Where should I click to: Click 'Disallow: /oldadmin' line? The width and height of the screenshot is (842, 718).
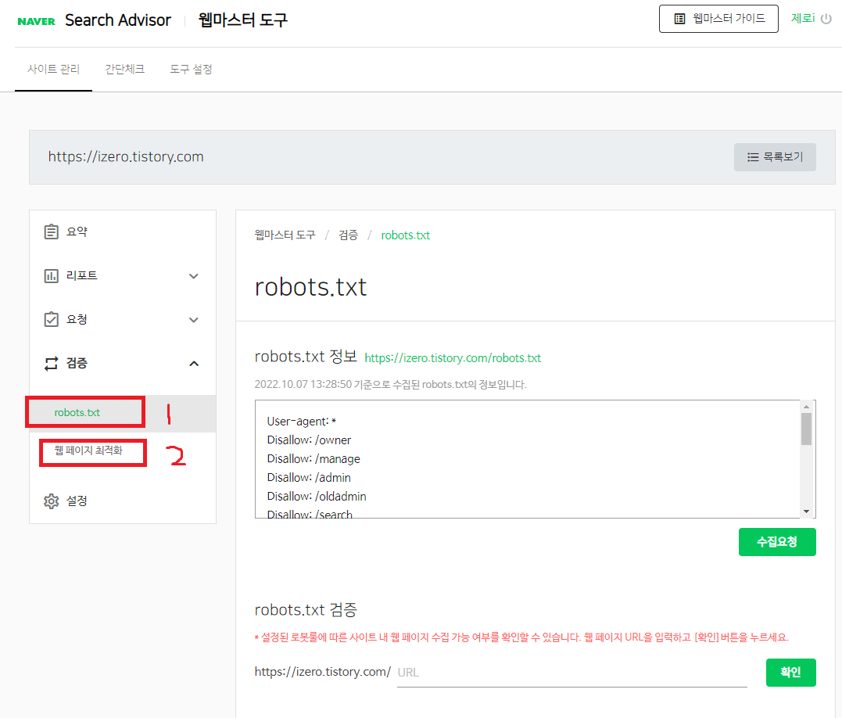[317, 497]
